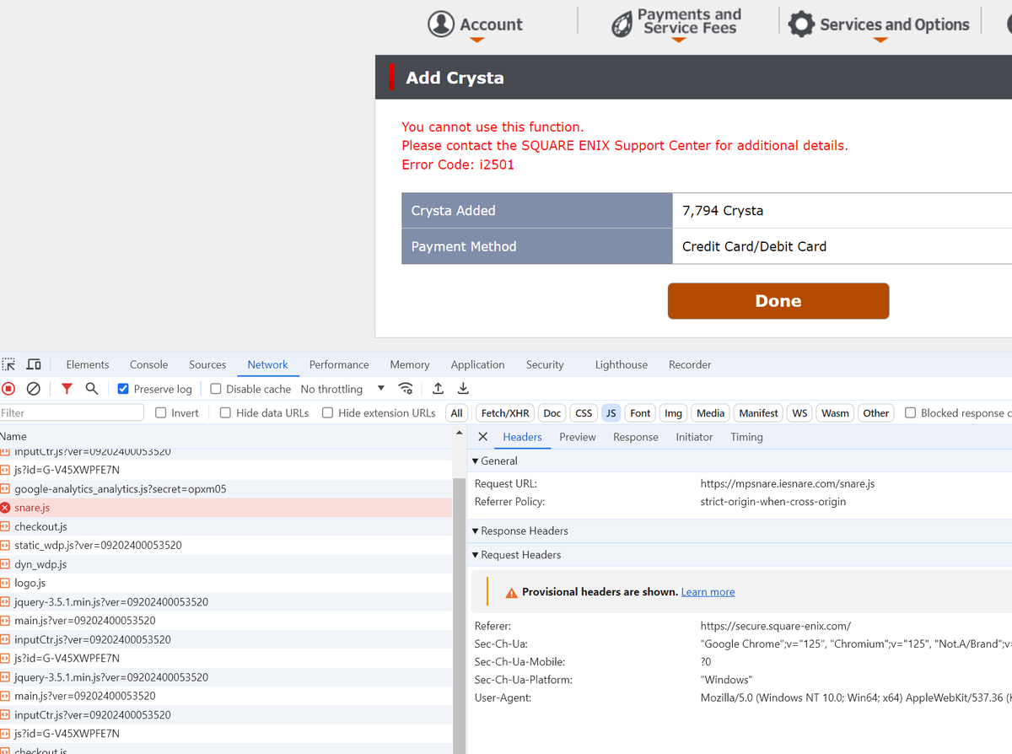Image resolution: width=1012 pixels, height=754 pixels.
Task: Check the Invert filter checkbox
Action: 161,413
